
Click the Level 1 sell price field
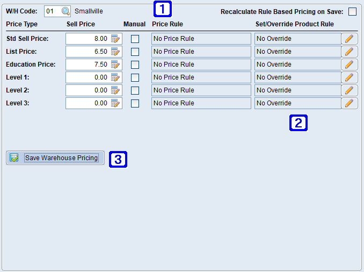[88, 77]
